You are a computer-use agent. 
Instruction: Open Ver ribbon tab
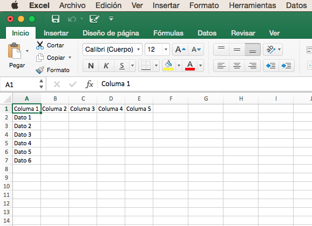(x=274, y=33)
